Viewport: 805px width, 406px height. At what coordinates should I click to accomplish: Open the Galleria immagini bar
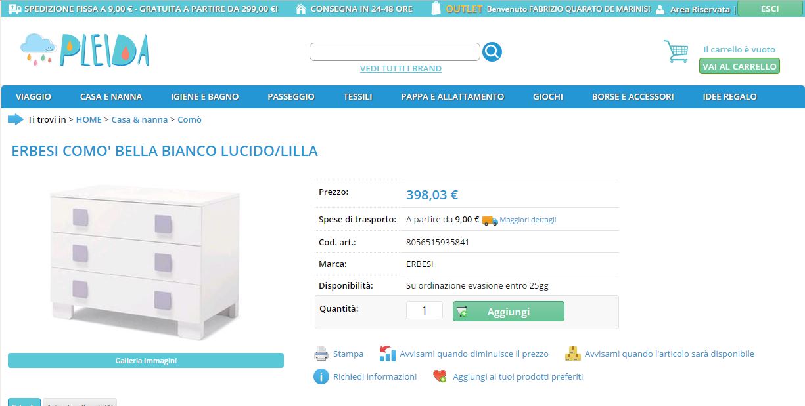(146, 361)
